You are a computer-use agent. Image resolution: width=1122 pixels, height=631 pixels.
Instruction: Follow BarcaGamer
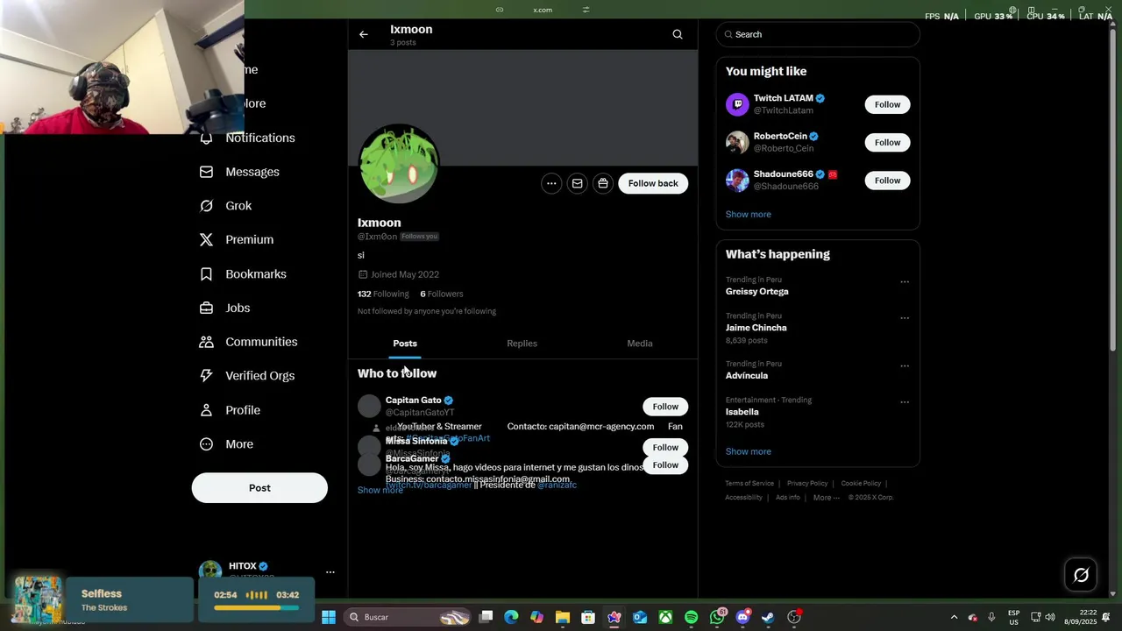[665, 465]
